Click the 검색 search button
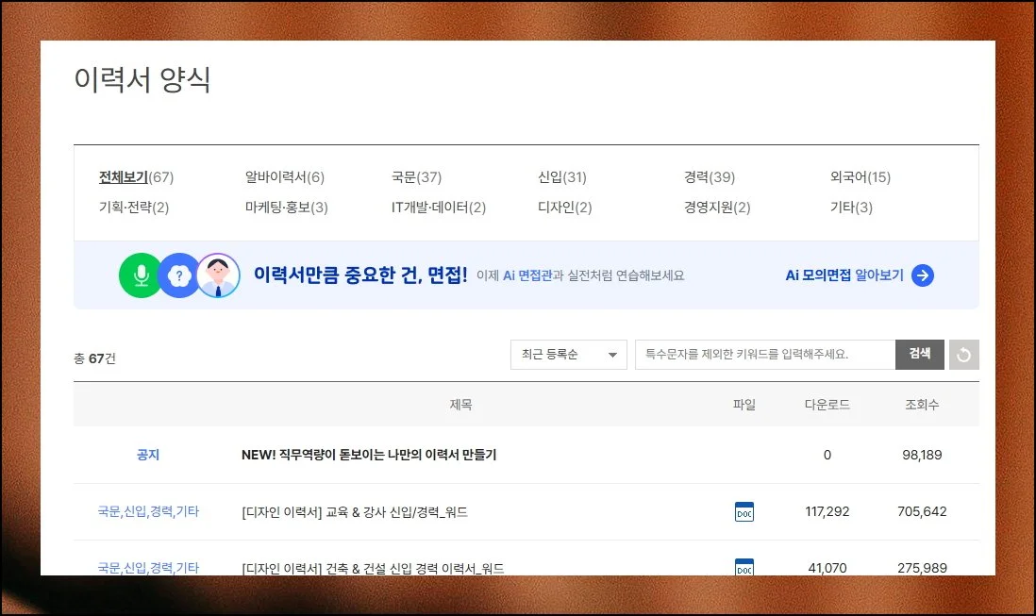Image resolution: width=1036 pixels, height=616 pixels. pos(920,355)
